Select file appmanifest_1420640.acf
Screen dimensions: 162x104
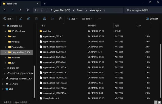click(94, 78)
